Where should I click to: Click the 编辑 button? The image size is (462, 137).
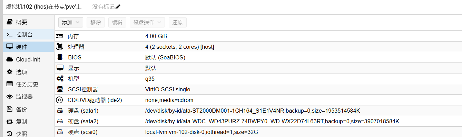[x=117, y=22]
